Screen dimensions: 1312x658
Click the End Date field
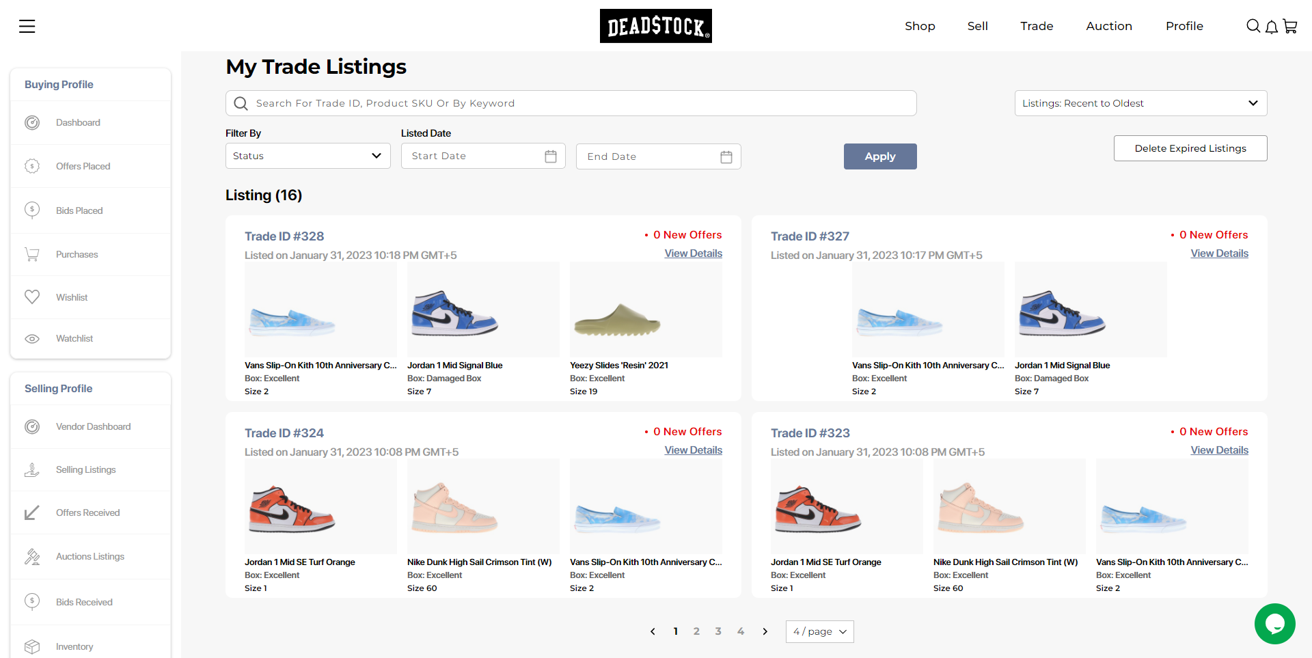(x=659, y=156)
